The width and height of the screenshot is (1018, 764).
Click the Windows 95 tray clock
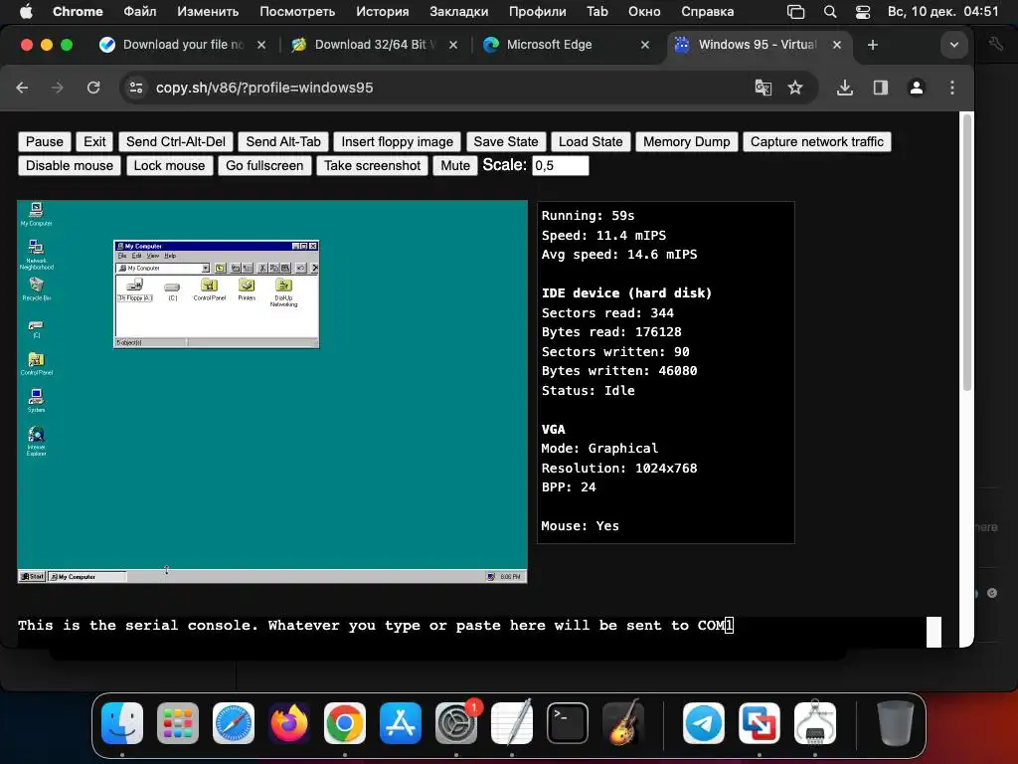510,576
